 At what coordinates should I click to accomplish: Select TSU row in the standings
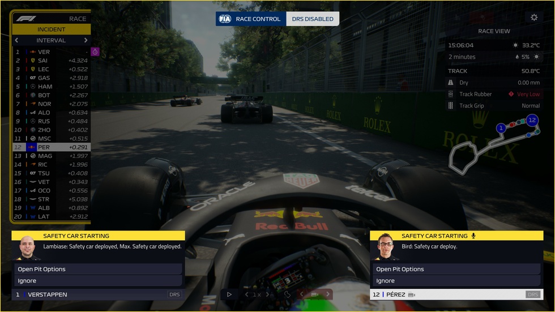point(52,173)
